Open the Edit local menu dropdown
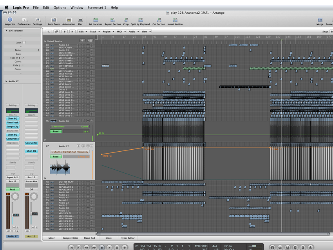 click(x=83, y=31)
